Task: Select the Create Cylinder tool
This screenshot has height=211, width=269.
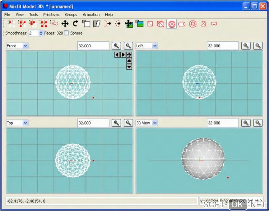Action: (182, 24)
